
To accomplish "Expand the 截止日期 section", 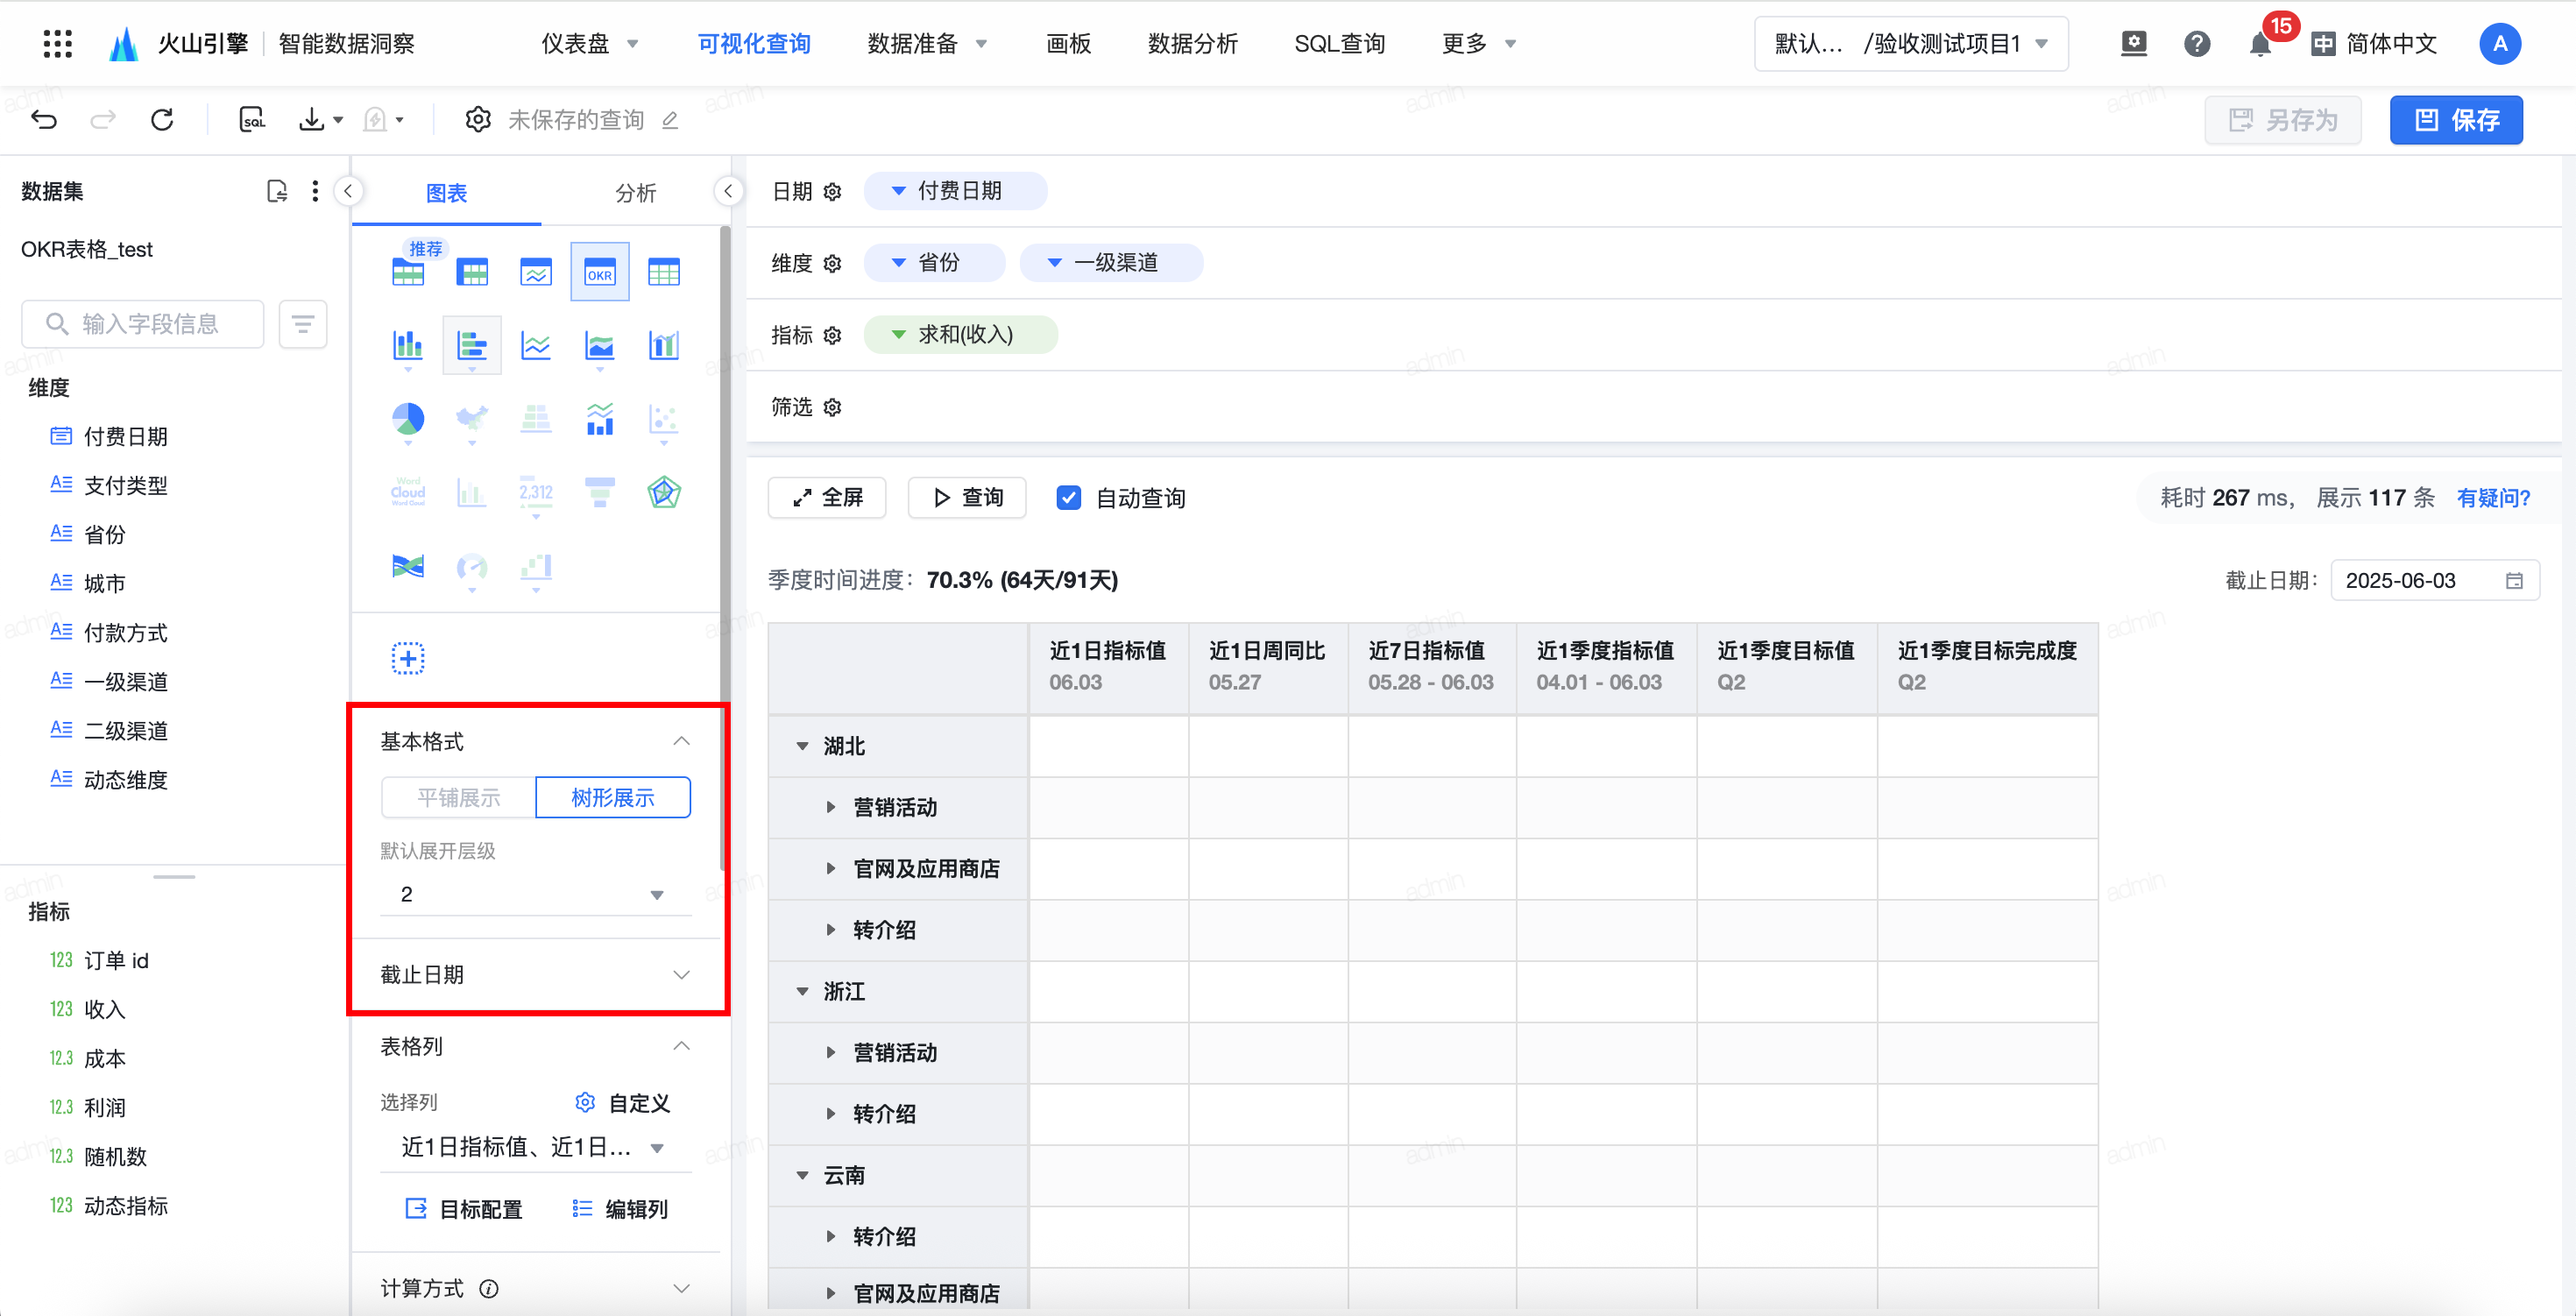I will click(x=681, y=975).
